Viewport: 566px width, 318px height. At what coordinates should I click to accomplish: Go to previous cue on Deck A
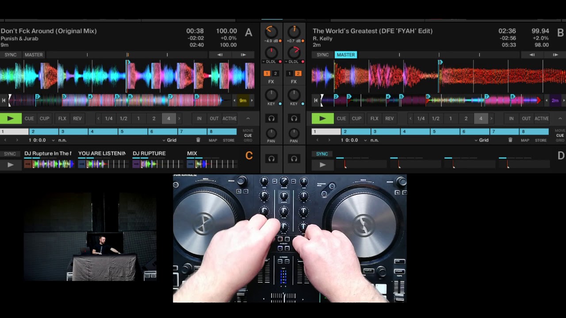point(5,140)
